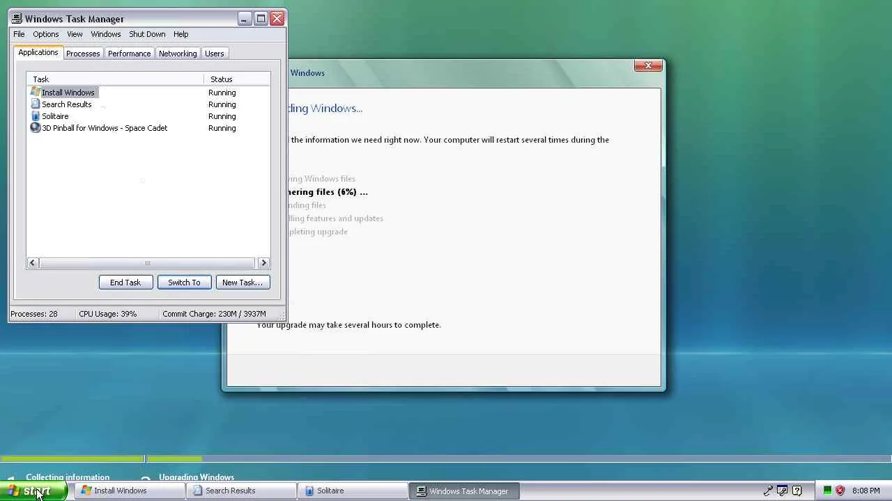Screen dimensions: 892x501
Task: Switch to the Users tab
Action: (215, 54)
